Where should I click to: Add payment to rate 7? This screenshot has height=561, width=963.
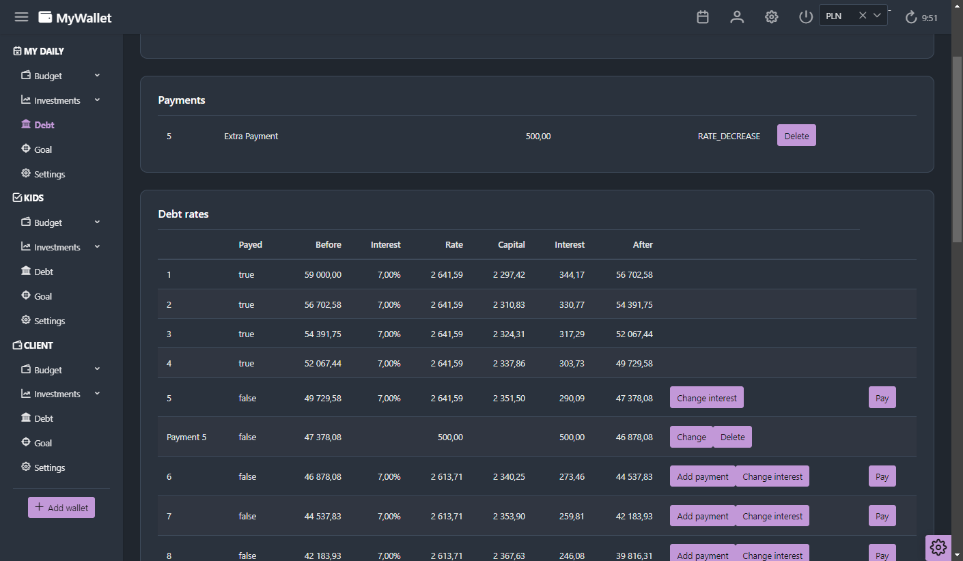703,516
